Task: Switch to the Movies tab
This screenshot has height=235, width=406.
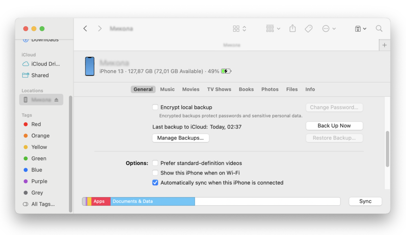Action: pyautogui.click(x=191, y=89)
